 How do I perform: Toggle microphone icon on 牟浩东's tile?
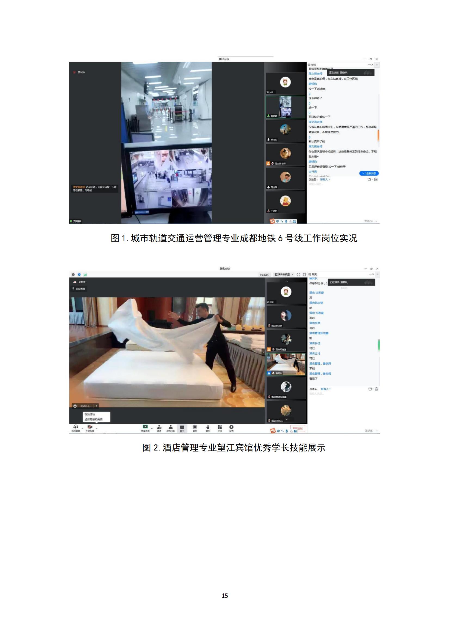click(x=268, y=139)
